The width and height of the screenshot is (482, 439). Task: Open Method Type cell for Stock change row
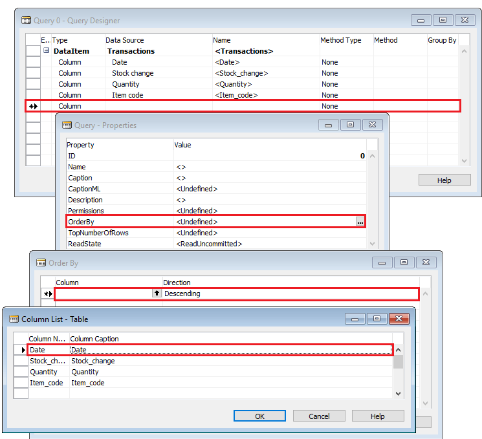tap(345, 73)
